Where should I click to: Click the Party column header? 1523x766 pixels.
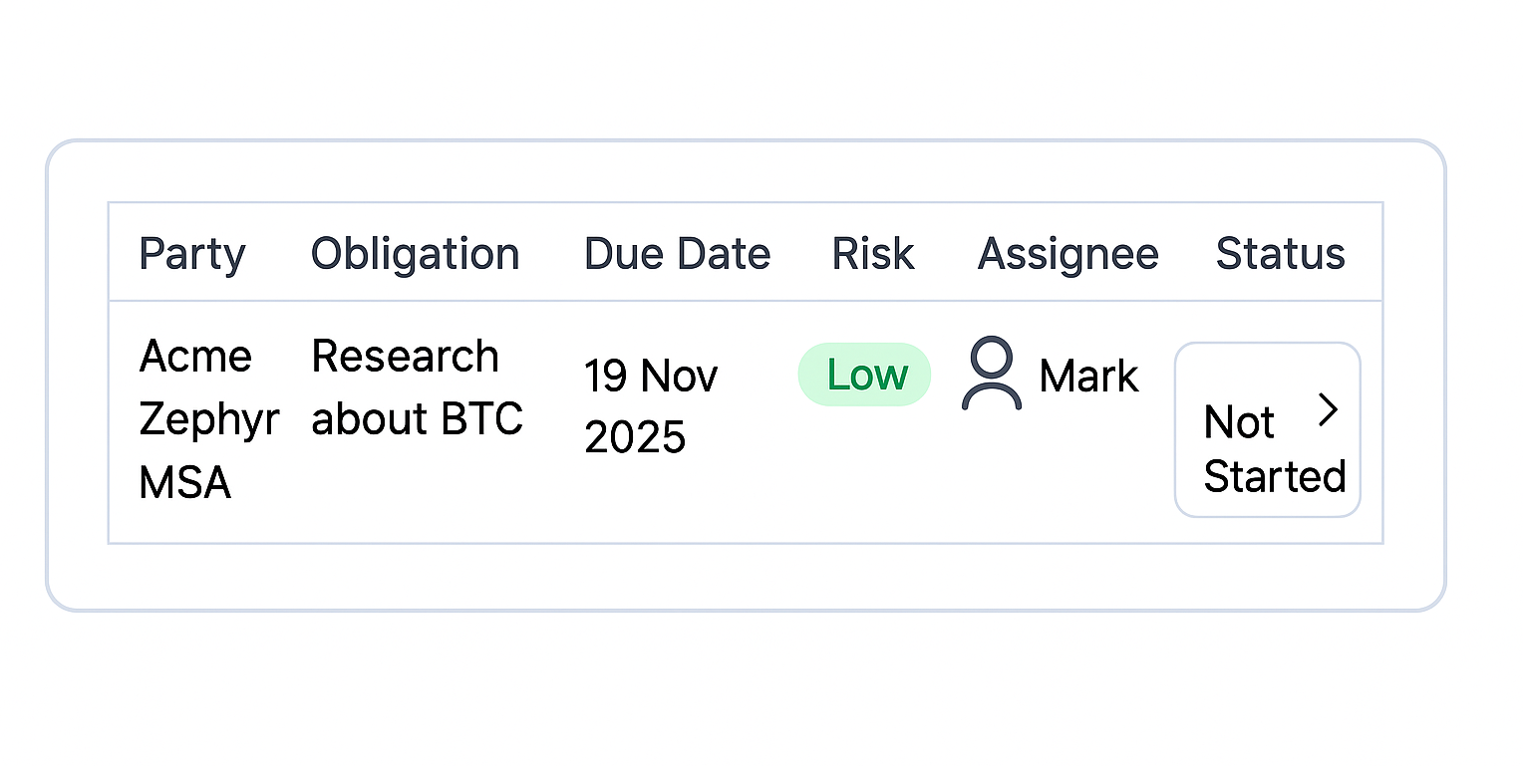click(x=191, y=253)
